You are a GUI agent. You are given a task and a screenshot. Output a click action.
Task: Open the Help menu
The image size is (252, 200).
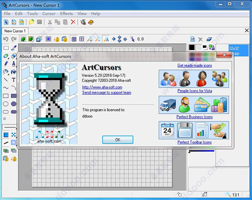tap(96, 14)
